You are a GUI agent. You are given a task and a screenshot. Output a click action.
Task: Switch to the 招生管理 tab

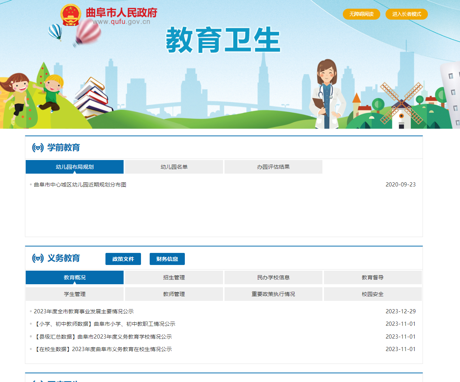pos(174,277)
